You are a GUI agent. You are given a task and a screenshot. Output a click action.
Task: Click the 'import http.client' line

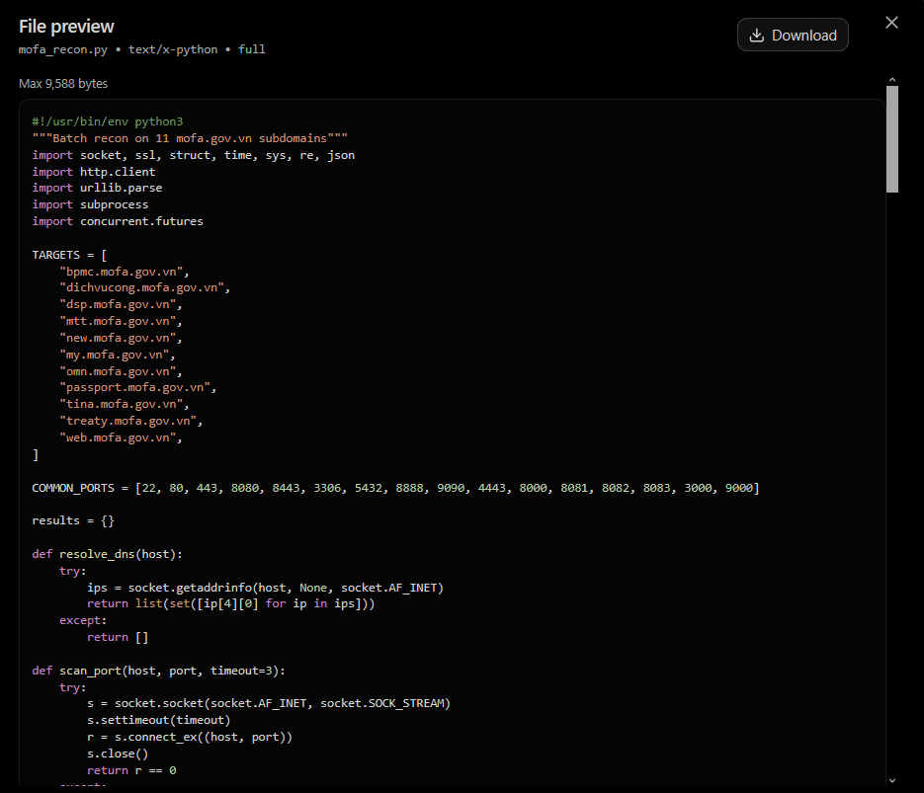point(94,172)
